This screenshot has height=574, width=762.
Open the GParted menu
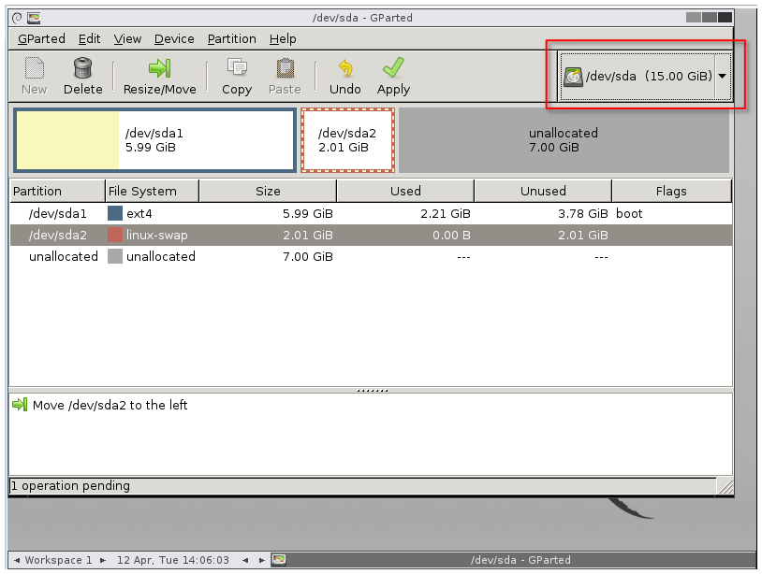41,39
